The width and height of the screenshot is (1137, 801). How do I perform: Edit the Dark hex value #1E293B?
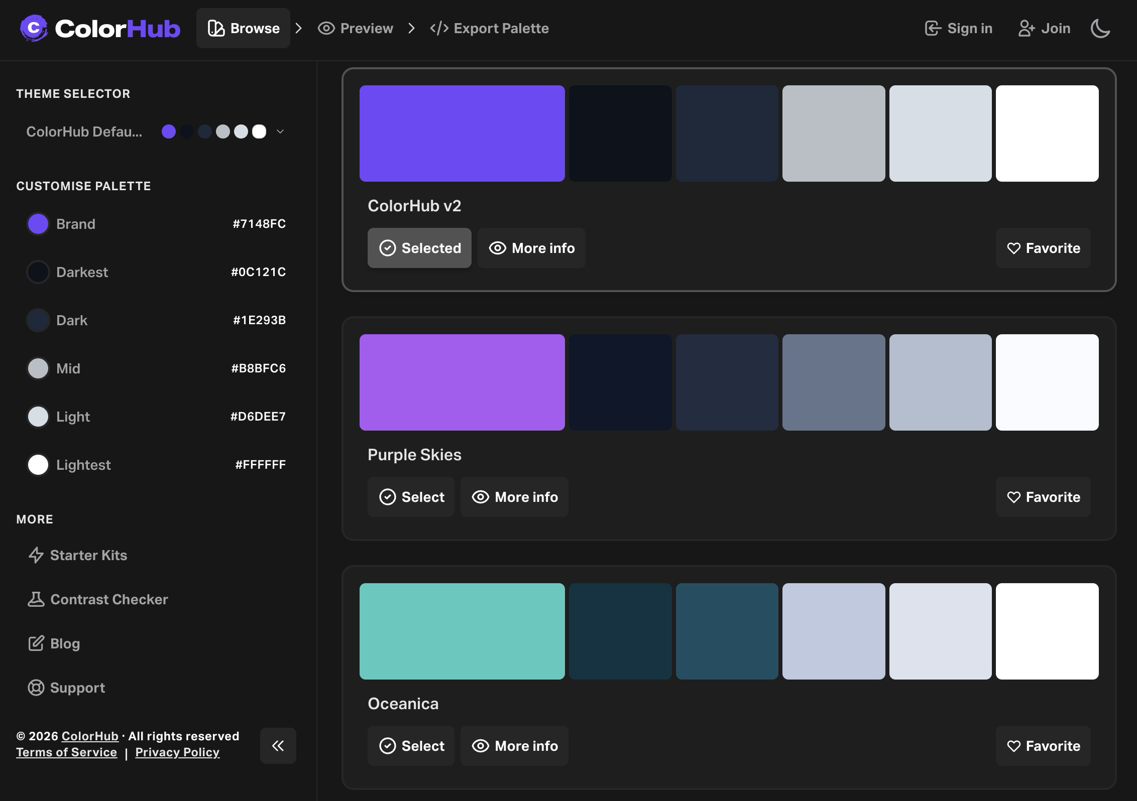pyautogui.click(x=259, y=320)
